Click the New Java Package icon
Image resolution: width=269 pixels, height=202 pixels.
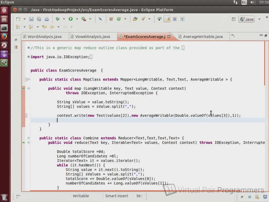(111, 19)
